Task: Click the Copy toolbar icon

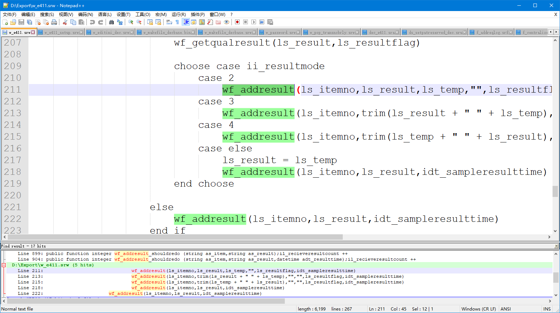Action: [x=73, y=22]
